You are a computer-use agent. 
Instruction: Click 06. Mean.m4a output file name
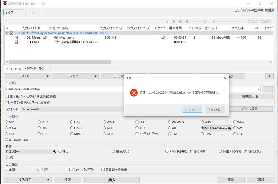[64, 38]
